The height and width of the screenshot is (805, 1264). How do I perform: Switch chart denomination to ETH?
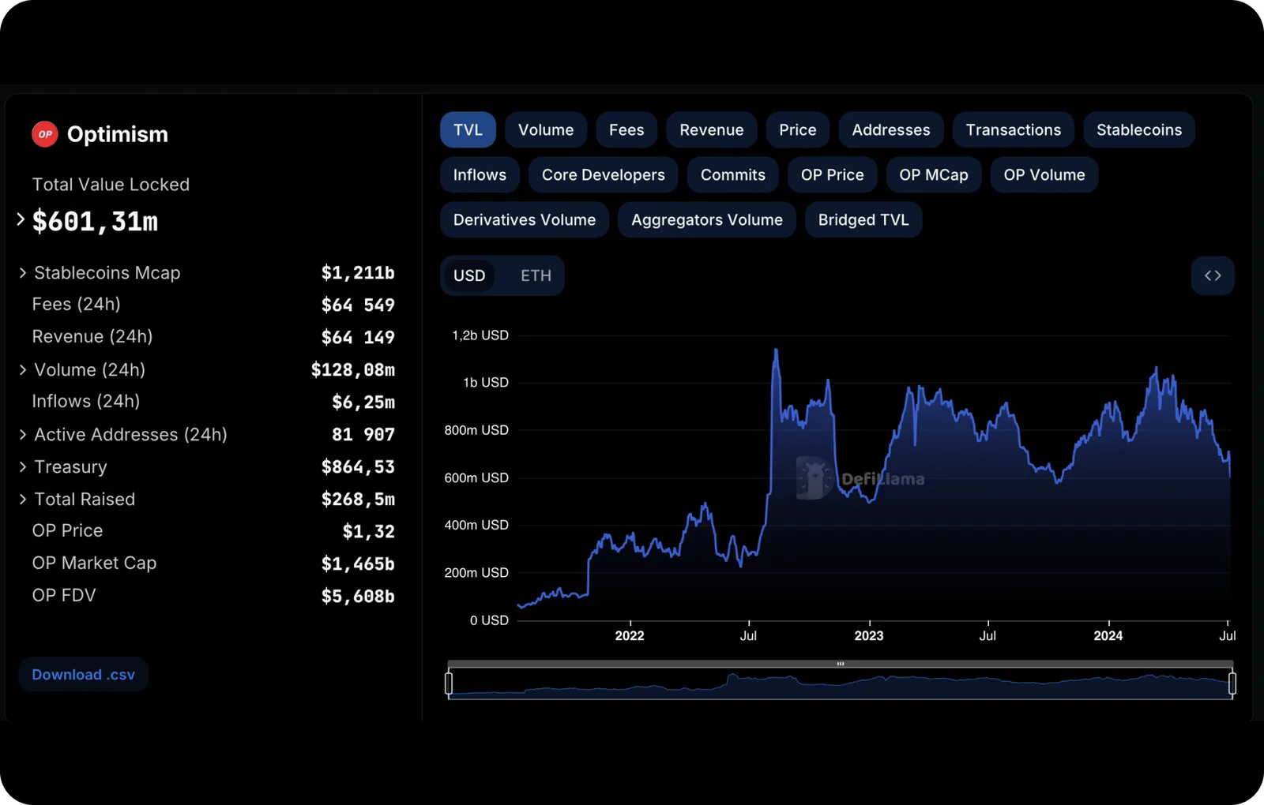click(536, 275)
